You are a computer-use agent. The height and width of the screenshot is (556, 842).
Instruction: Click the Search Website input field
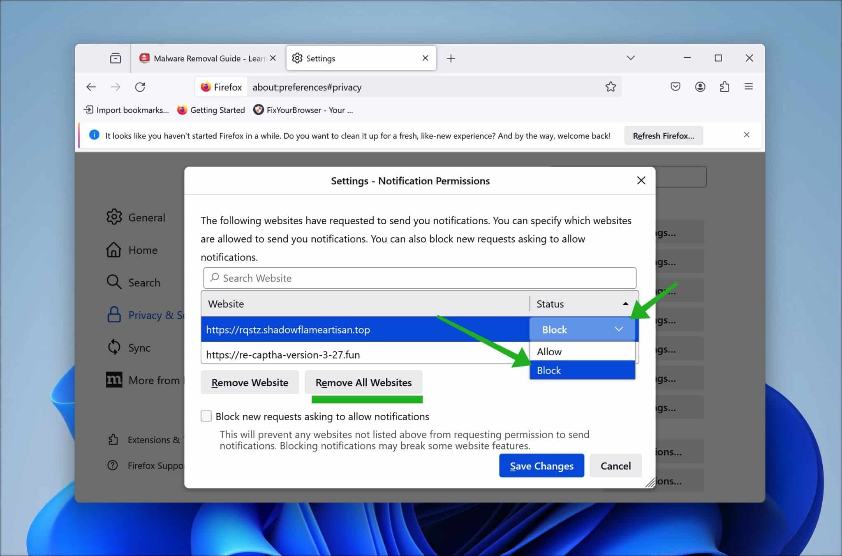tap(419, 278)
